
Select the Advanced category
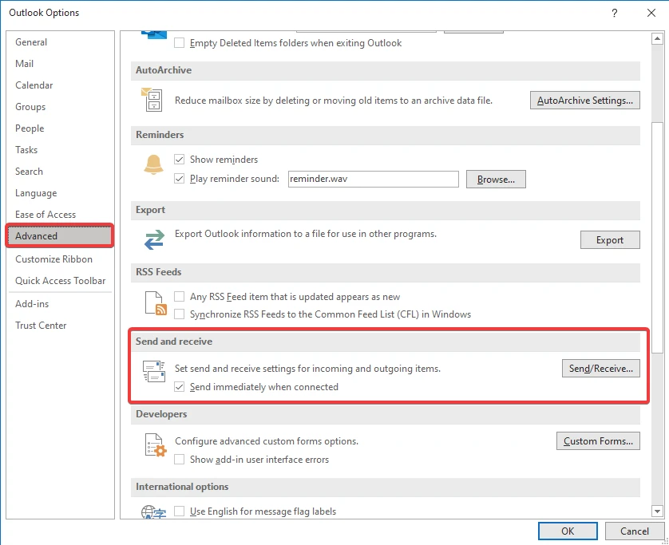(x=60, y=236)
